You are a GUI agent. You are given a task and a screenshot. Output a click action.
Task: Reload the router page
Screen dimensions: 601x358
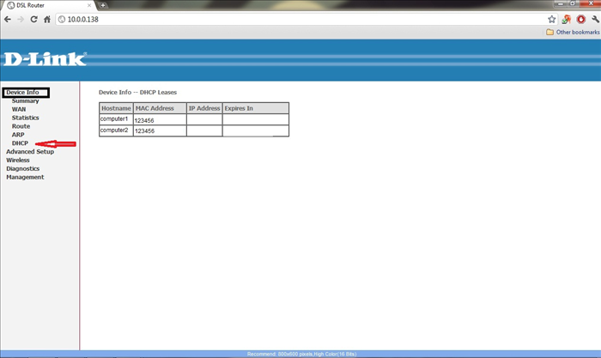(x=33, y=19)
